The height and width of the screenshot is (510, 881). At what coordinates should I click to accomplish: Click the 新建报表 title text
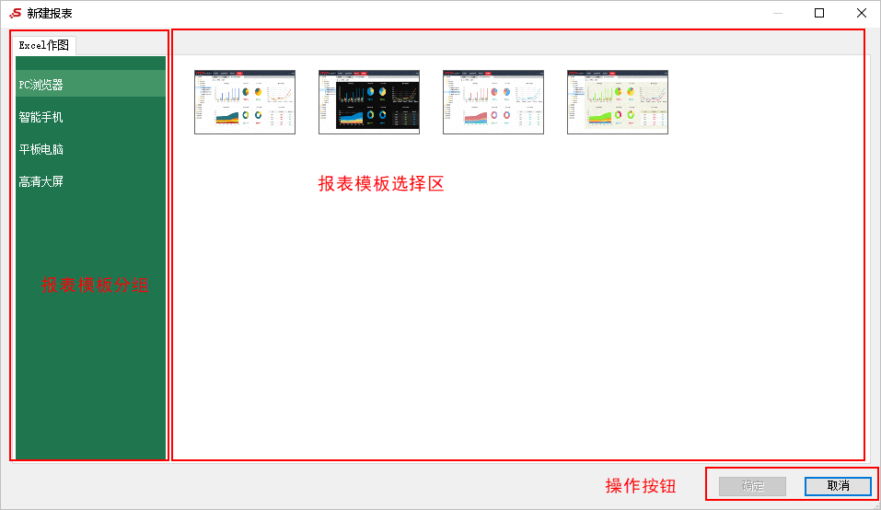tap(50, 13)
